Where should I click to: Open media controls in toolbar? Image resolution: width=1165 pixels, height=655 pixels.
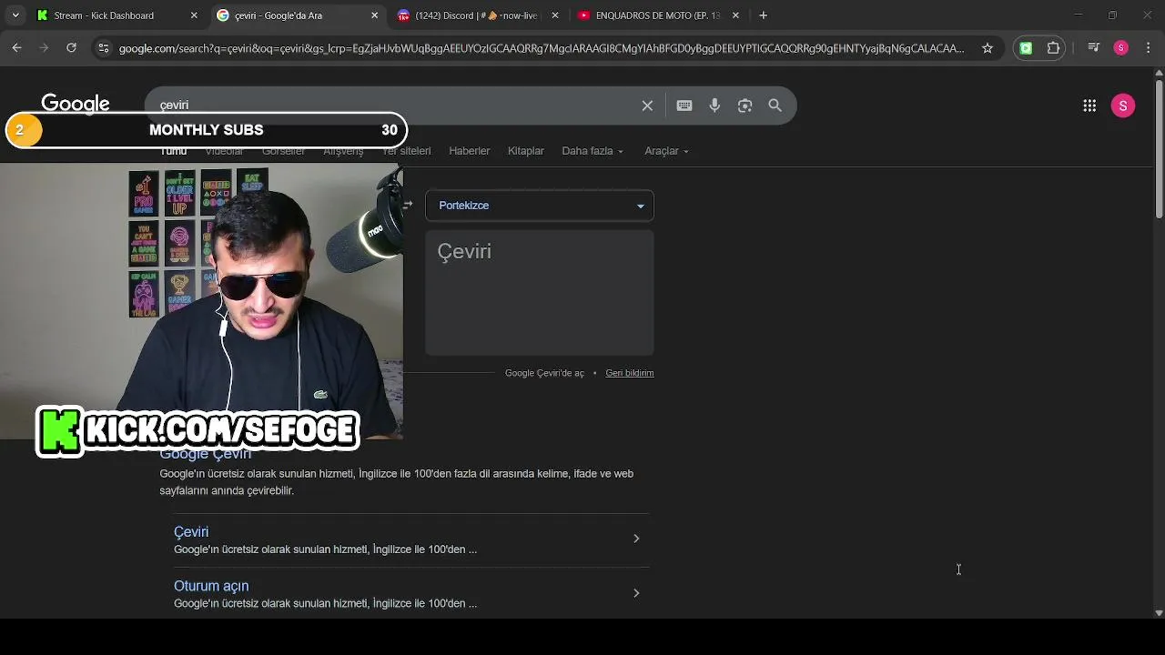click(x=1094, y=48)
